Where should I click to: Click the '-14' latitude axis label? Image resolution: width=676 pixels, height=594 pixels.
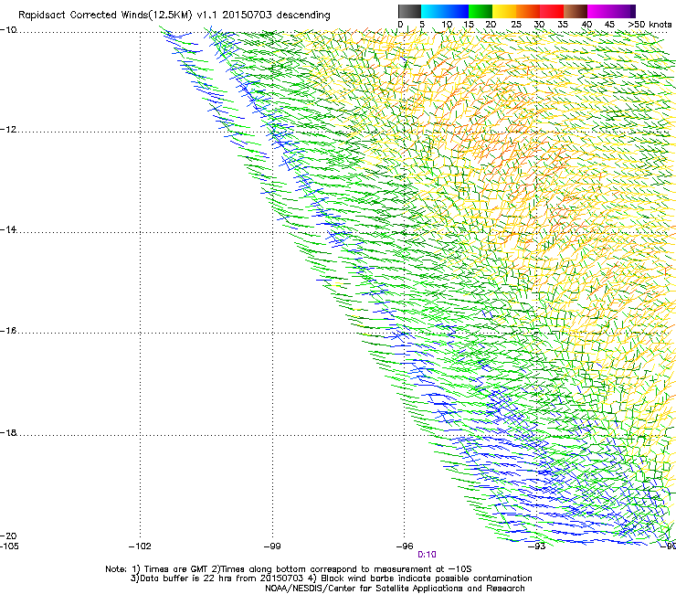[x=8, y=230]
